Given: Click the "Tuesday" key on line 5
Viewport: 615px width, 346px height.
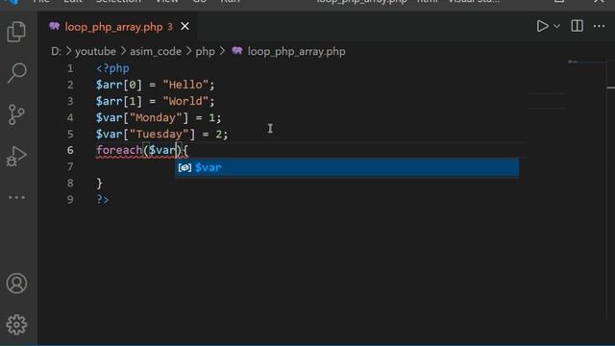Looking at the screenshot, I should (160, 135).
